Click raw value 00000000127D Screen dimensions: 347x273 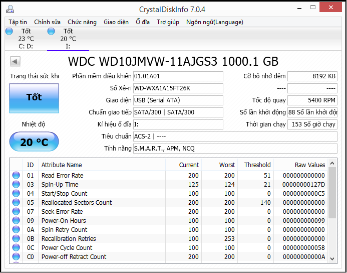tap(303, 184)
